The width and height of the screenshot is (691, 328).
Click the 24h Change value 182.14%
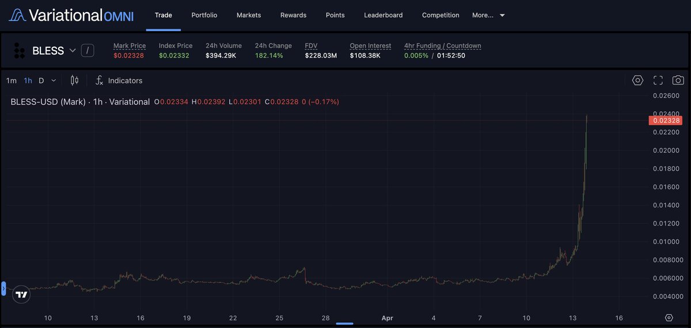click(269, 55)
